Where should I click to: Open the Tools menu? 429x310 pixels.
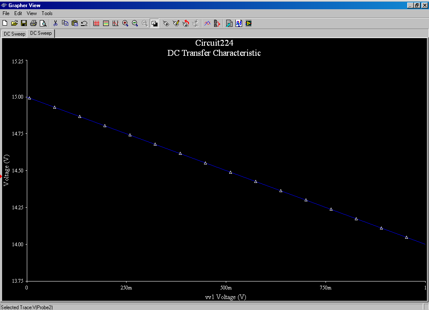coord(47,13)
